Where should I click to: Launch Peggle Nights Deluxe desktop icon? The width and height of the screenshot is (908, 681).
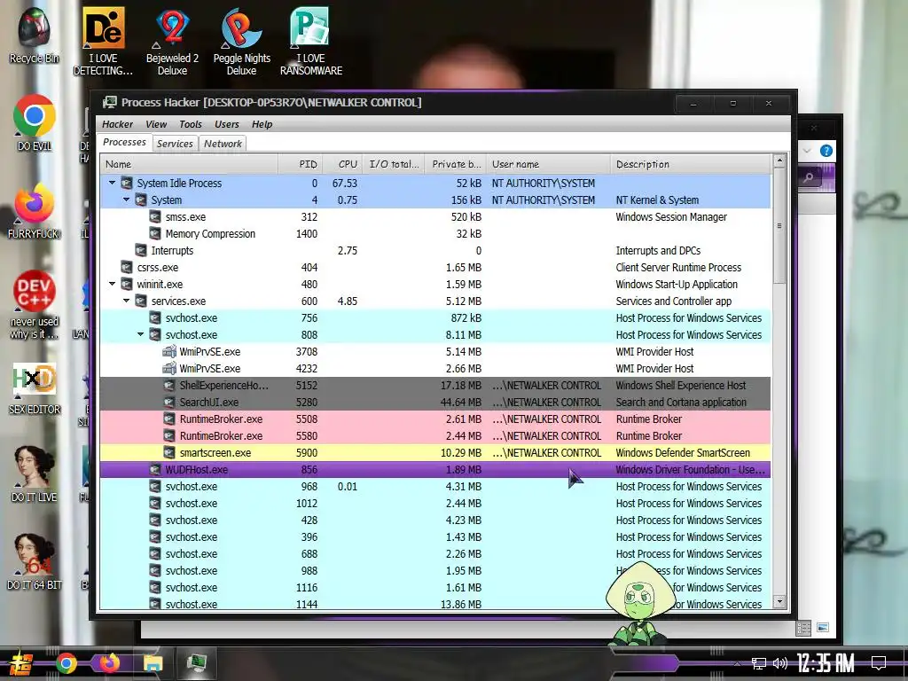coord(241,42)
